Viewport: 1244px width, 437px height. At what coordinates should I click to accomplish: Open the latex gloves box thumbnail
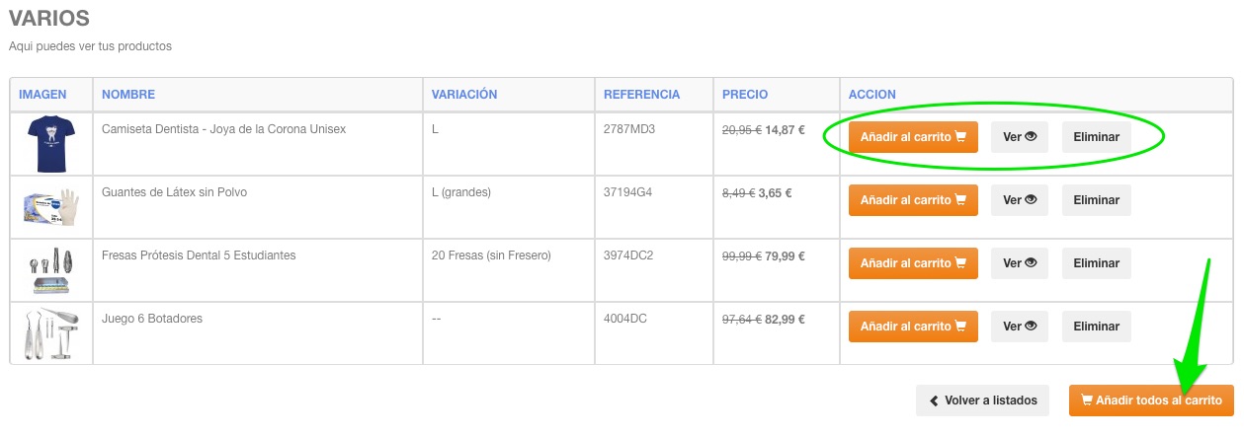[50, 207]
